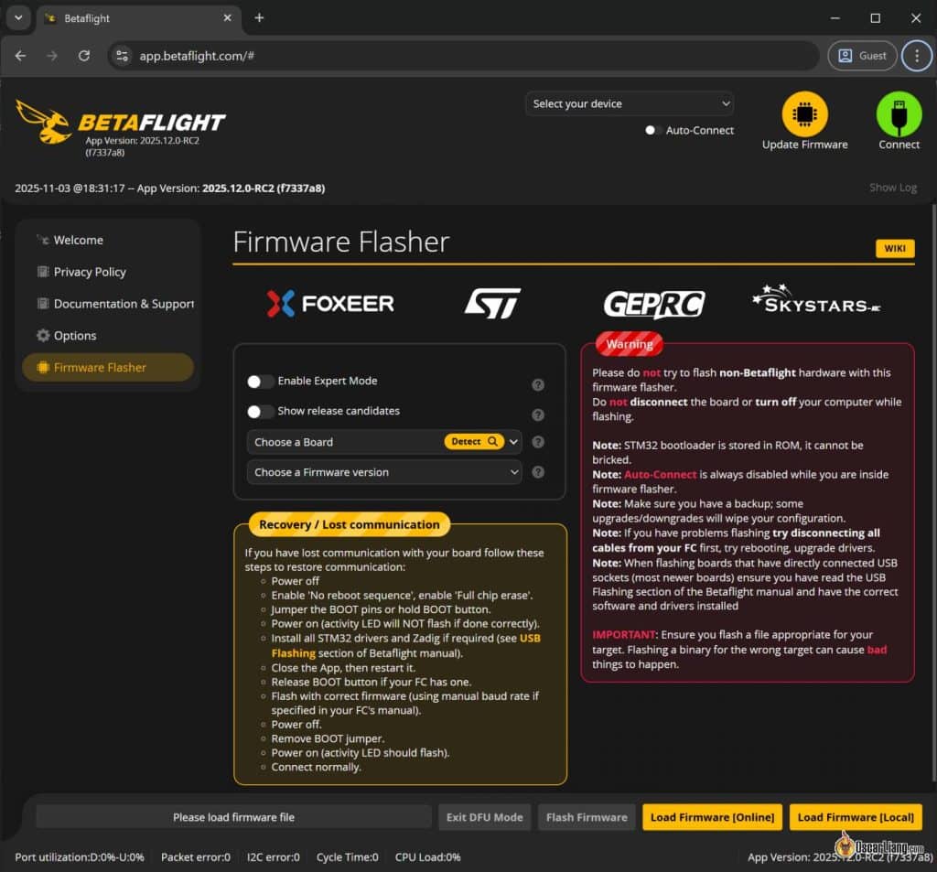The image size is (937, 872).
Task: Click the page vertical scrollbar
Action: coord(934,492)
